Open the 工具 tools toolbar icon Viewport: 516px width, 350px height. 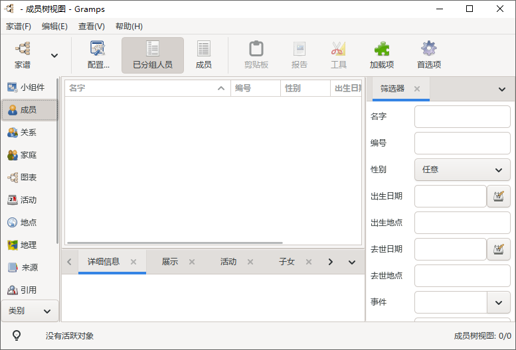click(338, 55)
